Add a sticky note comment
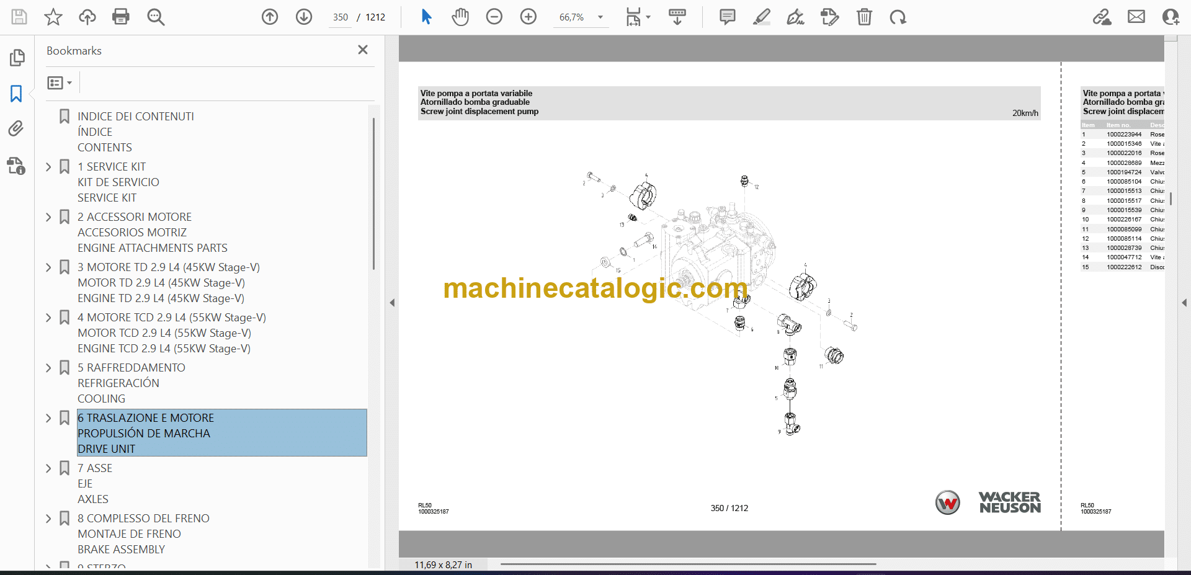Viewport: 1191px width, 575px height. click(727, 17)
